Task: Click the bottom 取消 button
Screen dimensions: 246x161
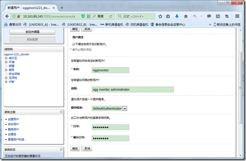Action: [x=87, y=148]
